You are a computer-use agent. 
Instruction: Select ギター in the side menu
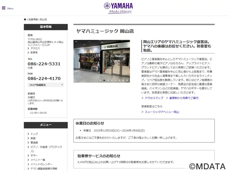34,156
